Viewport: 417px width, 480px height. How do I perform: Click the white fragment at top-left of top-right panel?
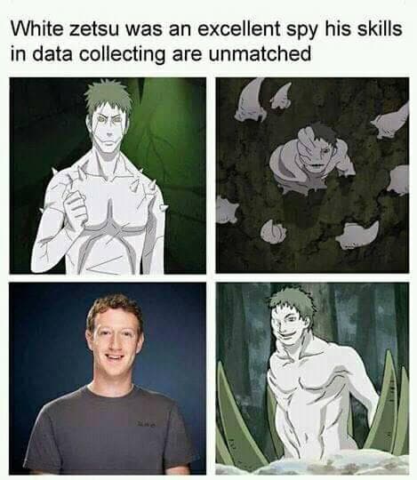point(250,100)
